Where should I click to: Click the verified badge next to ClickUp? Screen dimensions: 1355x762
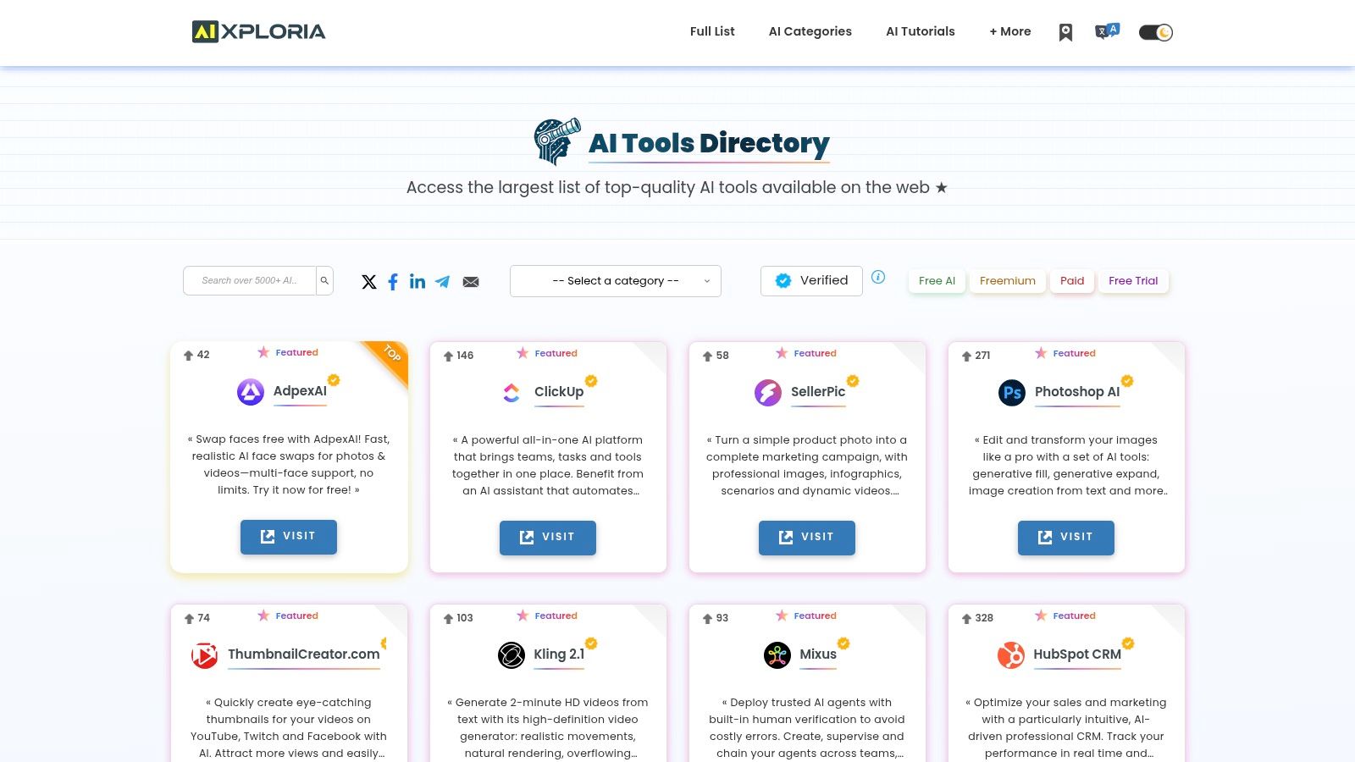(591, 381)
